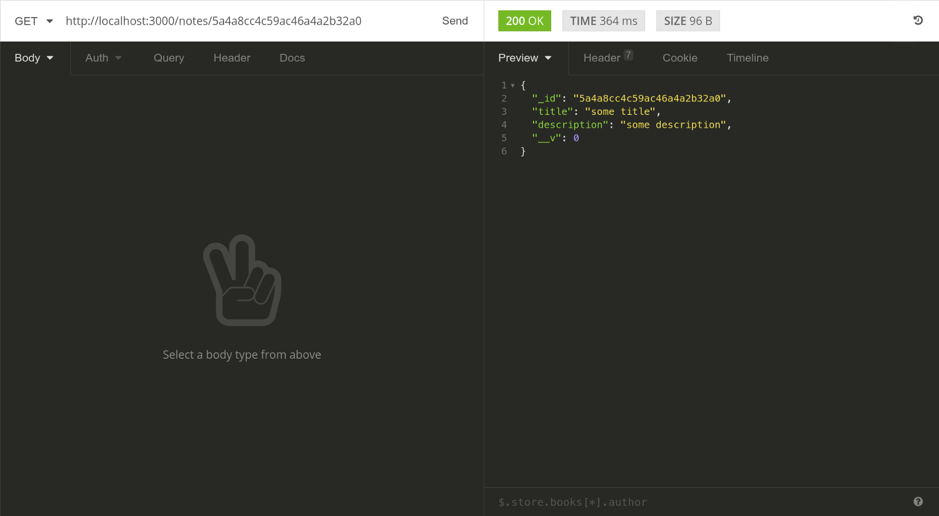
Task: Switch to the Cookie tab
Action: 680,58
